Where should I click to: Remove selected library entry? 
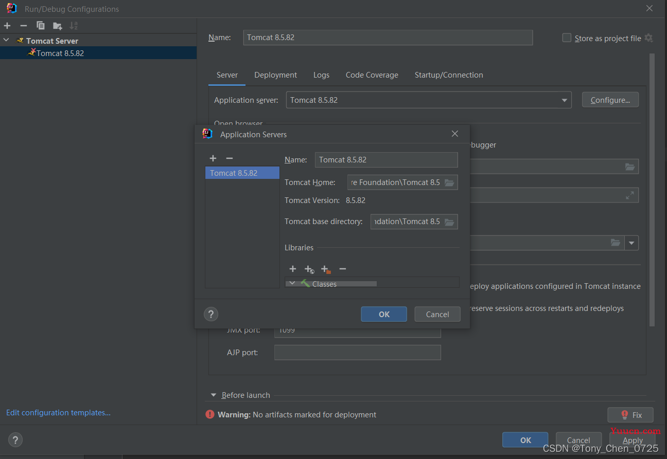343,269
